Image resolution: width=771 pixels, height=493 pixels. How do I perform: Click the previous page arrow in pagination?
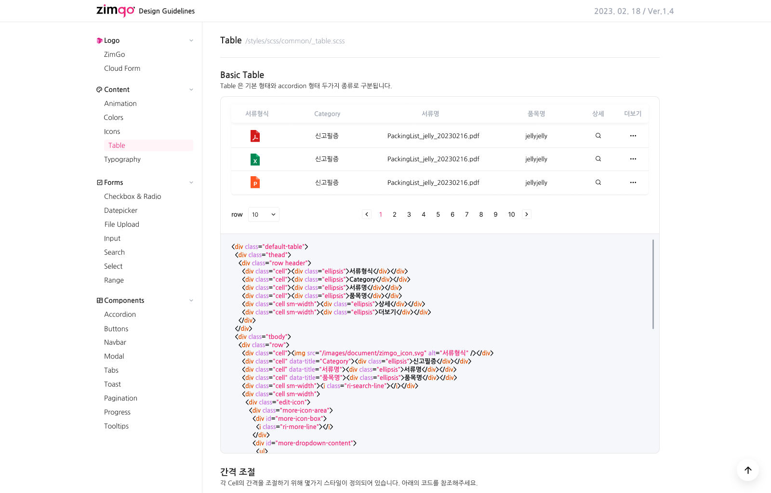coord(367,214)
